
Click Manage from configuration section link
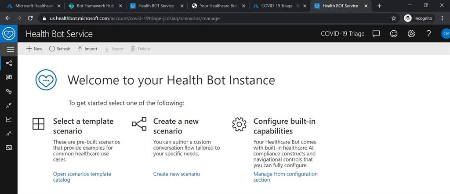[x=286, y=177]
